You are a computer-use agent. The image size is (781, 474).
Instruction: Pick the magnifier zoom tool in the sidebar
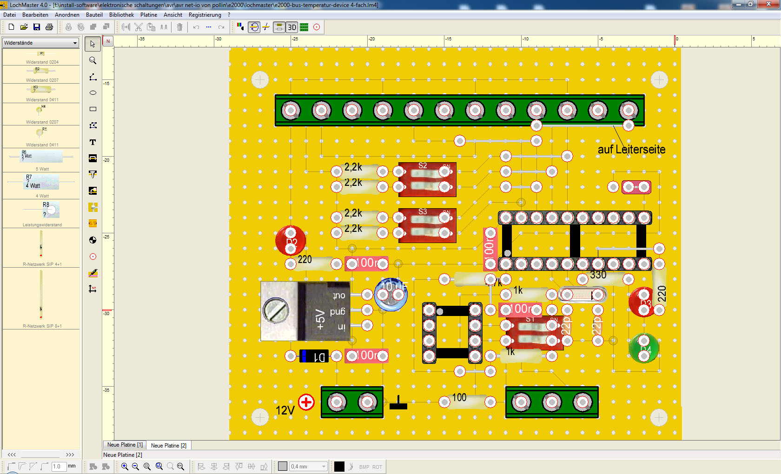93,61
